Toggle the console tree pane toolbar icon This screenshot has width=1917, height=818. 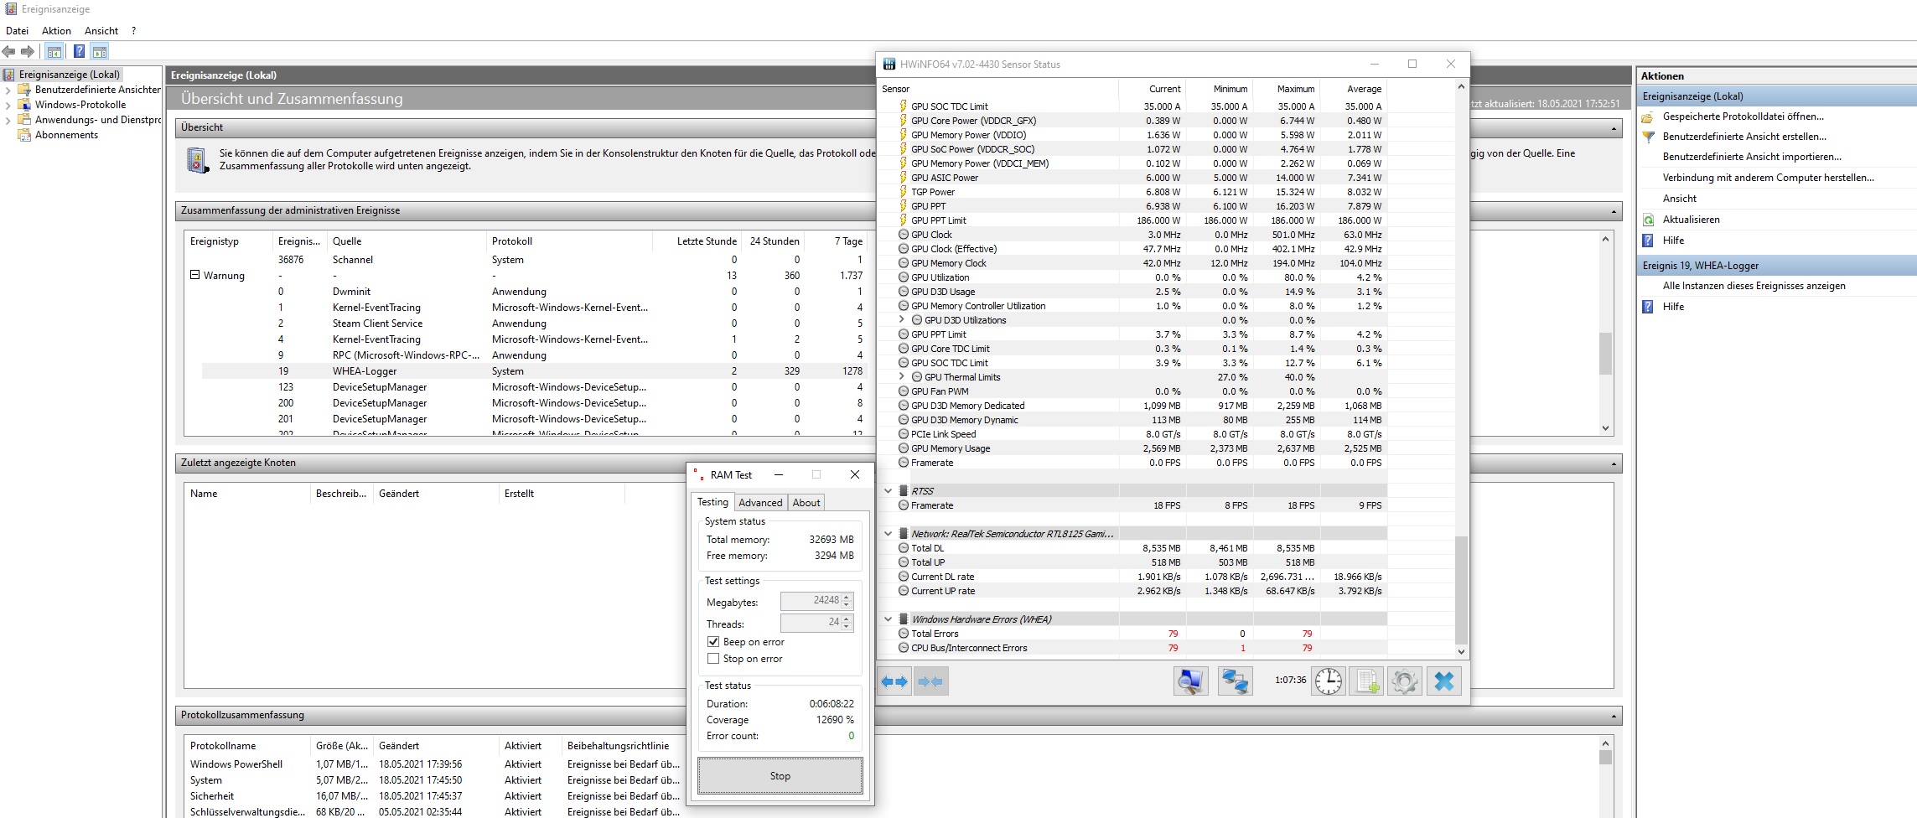[54, 52]
